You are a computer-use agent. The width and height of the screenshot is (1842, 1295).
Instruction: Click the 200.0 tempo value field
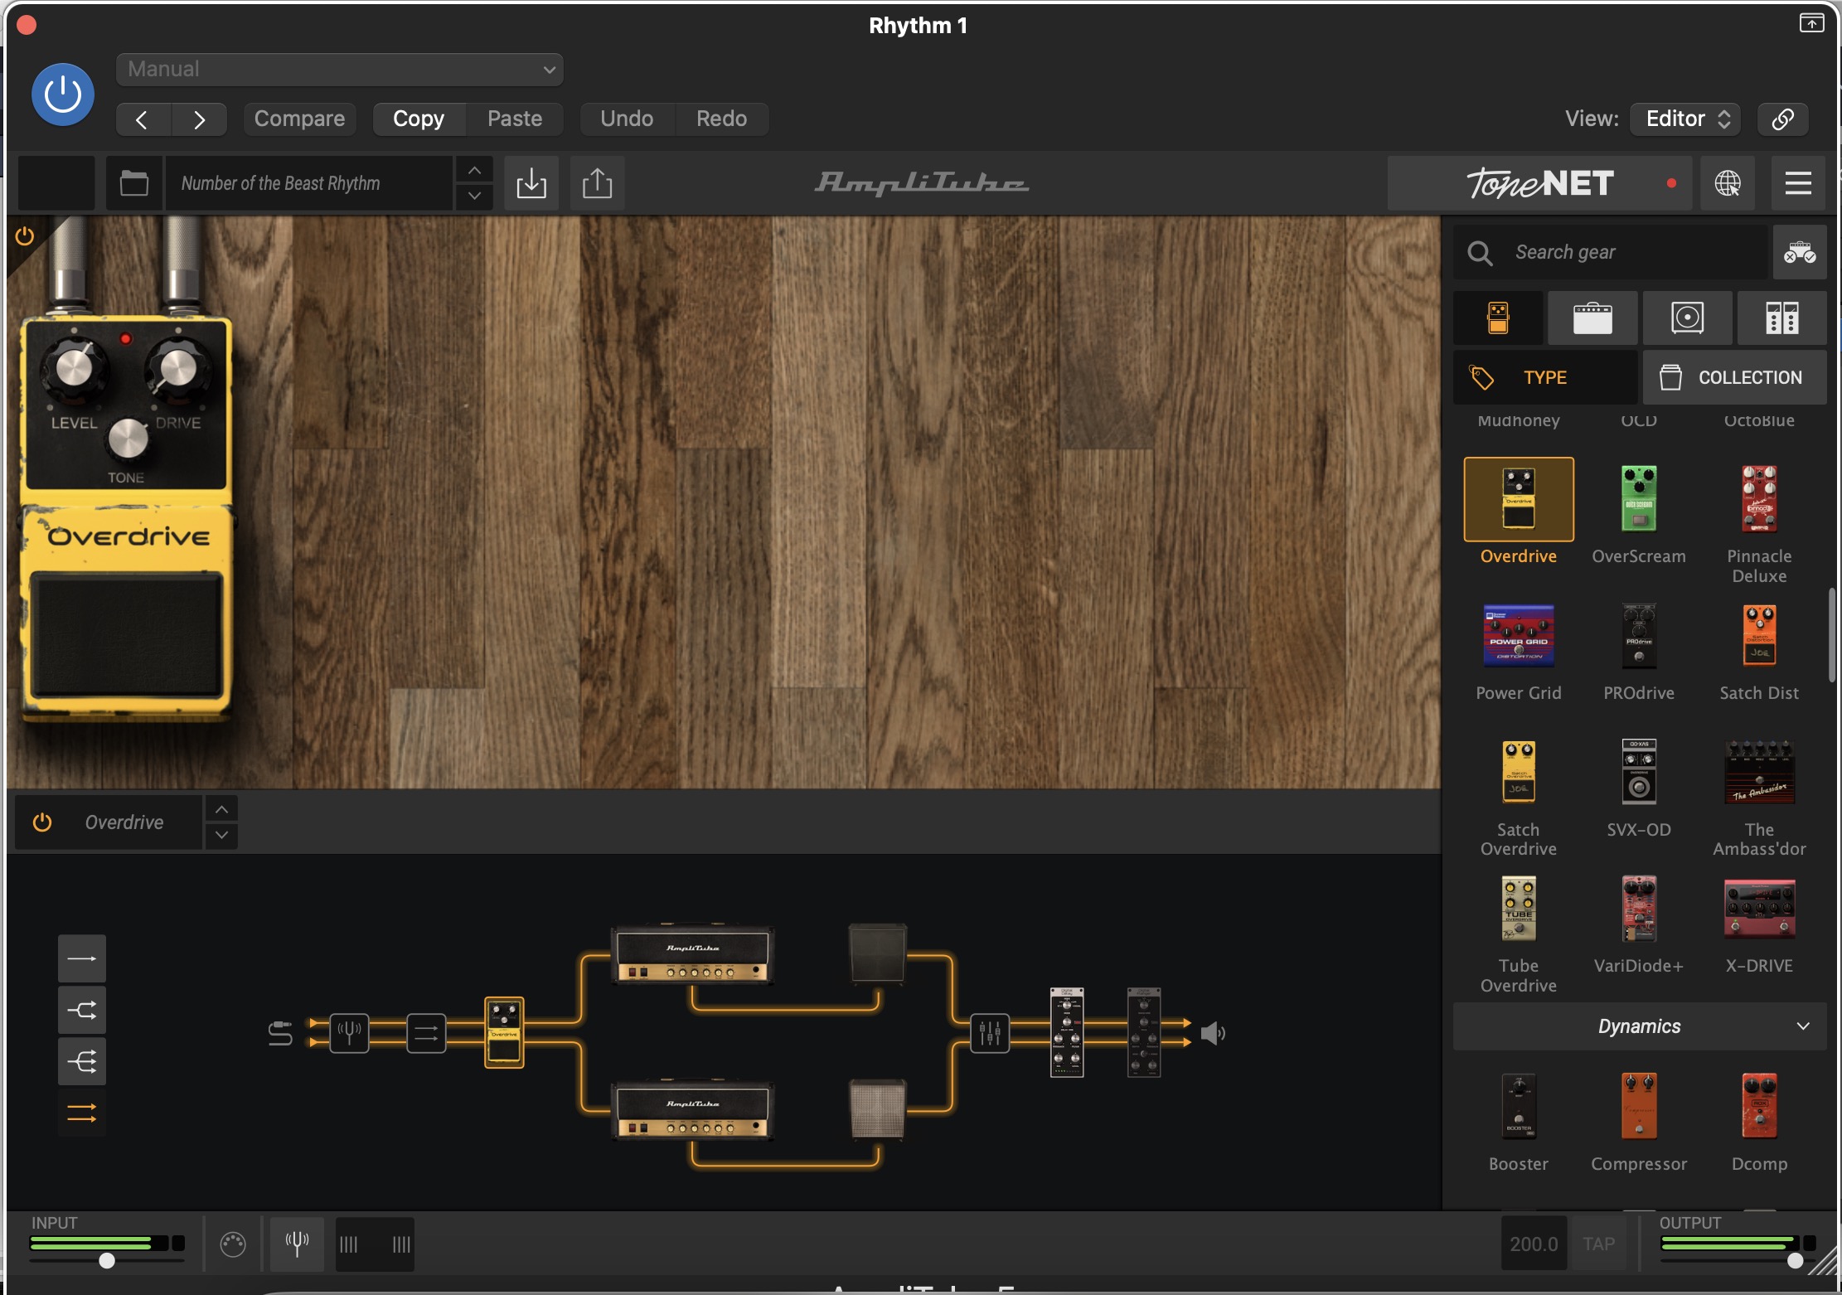pos(1534,1244)
